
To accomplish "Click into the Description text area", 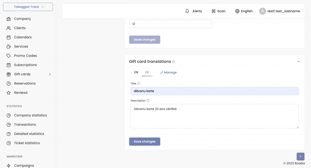I will coord(215,116).
